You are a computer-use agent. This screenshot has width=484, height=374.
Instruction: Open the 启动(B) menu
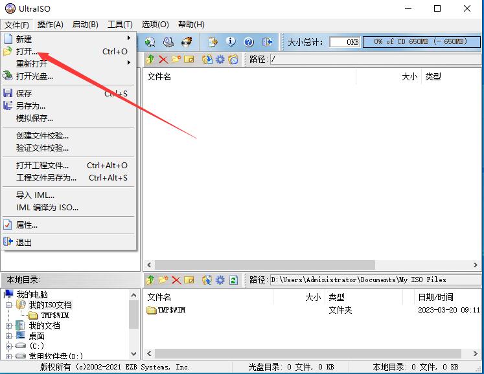(85, 25)
